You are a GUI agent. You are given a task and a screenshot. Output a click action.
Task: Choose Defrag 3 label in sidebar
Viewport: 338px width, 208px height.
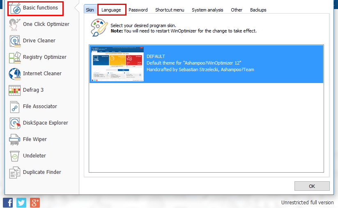33,90
